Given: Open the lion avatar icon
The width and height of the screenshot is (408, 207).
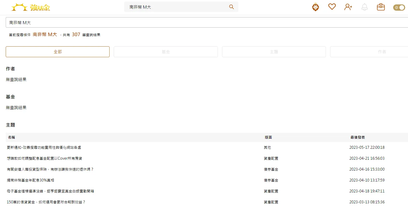Looking at the screenshot, I should pyautogui.click(x=316, y=7).
